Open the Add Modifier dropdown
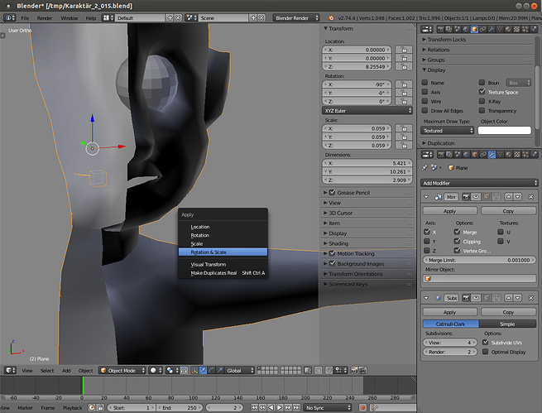542x413 pixels. [x=479, y=183]
